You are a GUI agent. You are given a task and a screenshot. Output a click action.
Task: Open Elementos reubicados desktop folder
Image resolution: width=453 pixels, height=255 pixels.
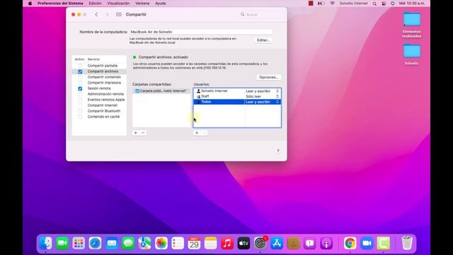point(412,25)
